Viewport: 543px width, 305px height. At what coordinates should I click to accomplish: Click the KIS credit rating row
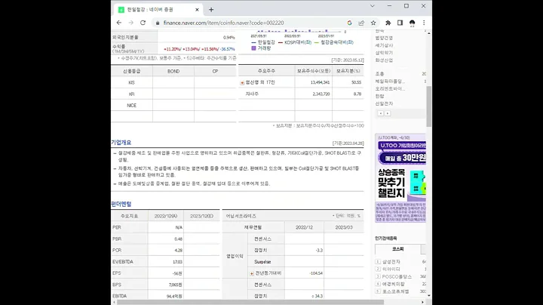pos(173,82)
